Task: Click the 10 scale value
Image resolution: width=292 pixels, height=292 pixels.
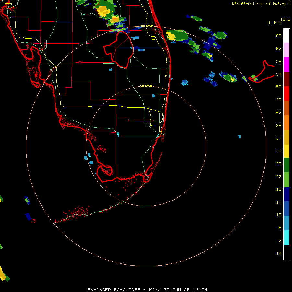Action: click(x=279, y=215)
